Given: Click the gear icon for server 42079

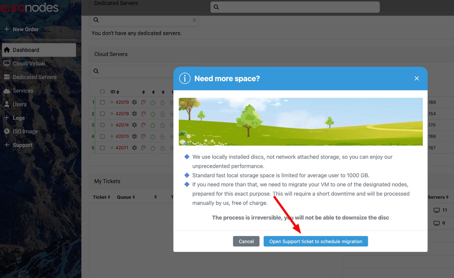Looking at the screenshot, I should point(134,102).
